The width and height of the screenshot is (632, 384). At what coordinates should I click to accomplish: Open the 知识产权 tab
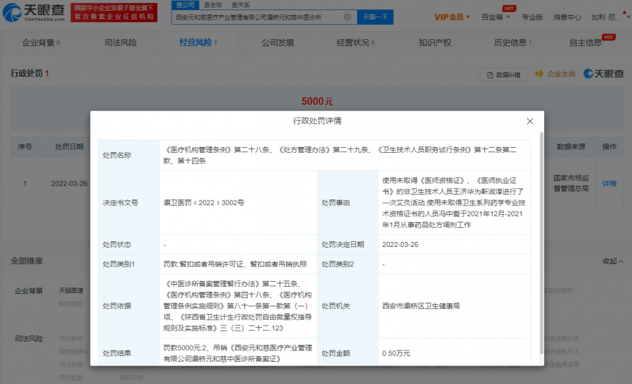435,42
